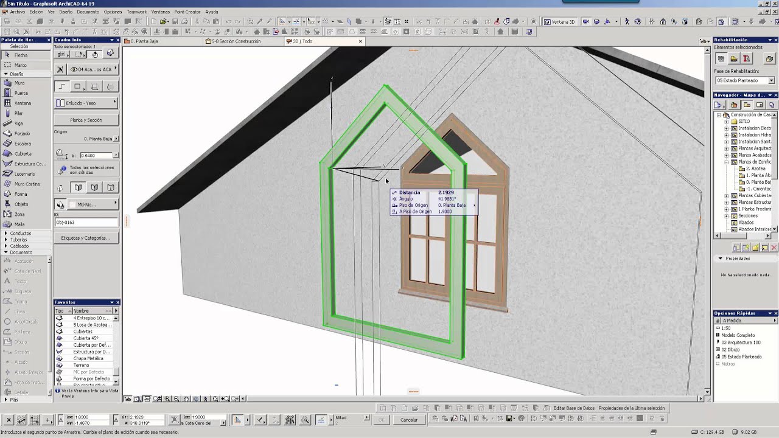Select the Lucernario skylight tool
This screenshot has width=779, height=438.
pyautogui.click(x=25, y=174)
